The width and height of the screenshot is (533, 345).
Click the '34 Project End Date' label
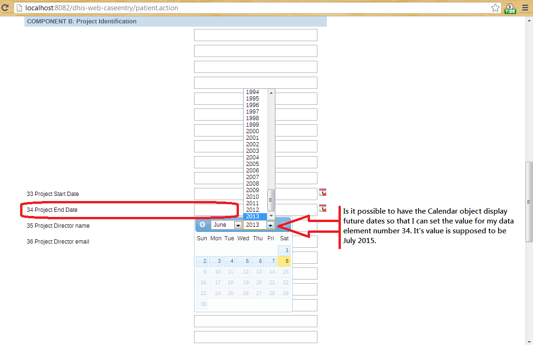click(x=52, y=210)
